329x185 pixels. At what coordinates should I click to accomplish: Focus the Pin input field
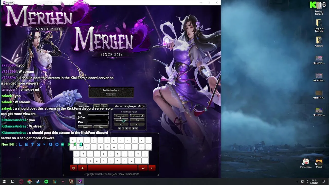coord(98,122)
